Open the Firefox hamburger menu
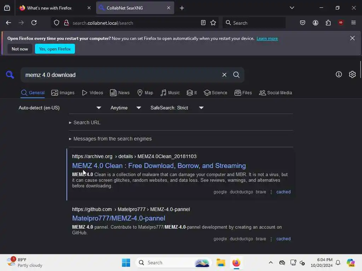 [x=354, y=23]
